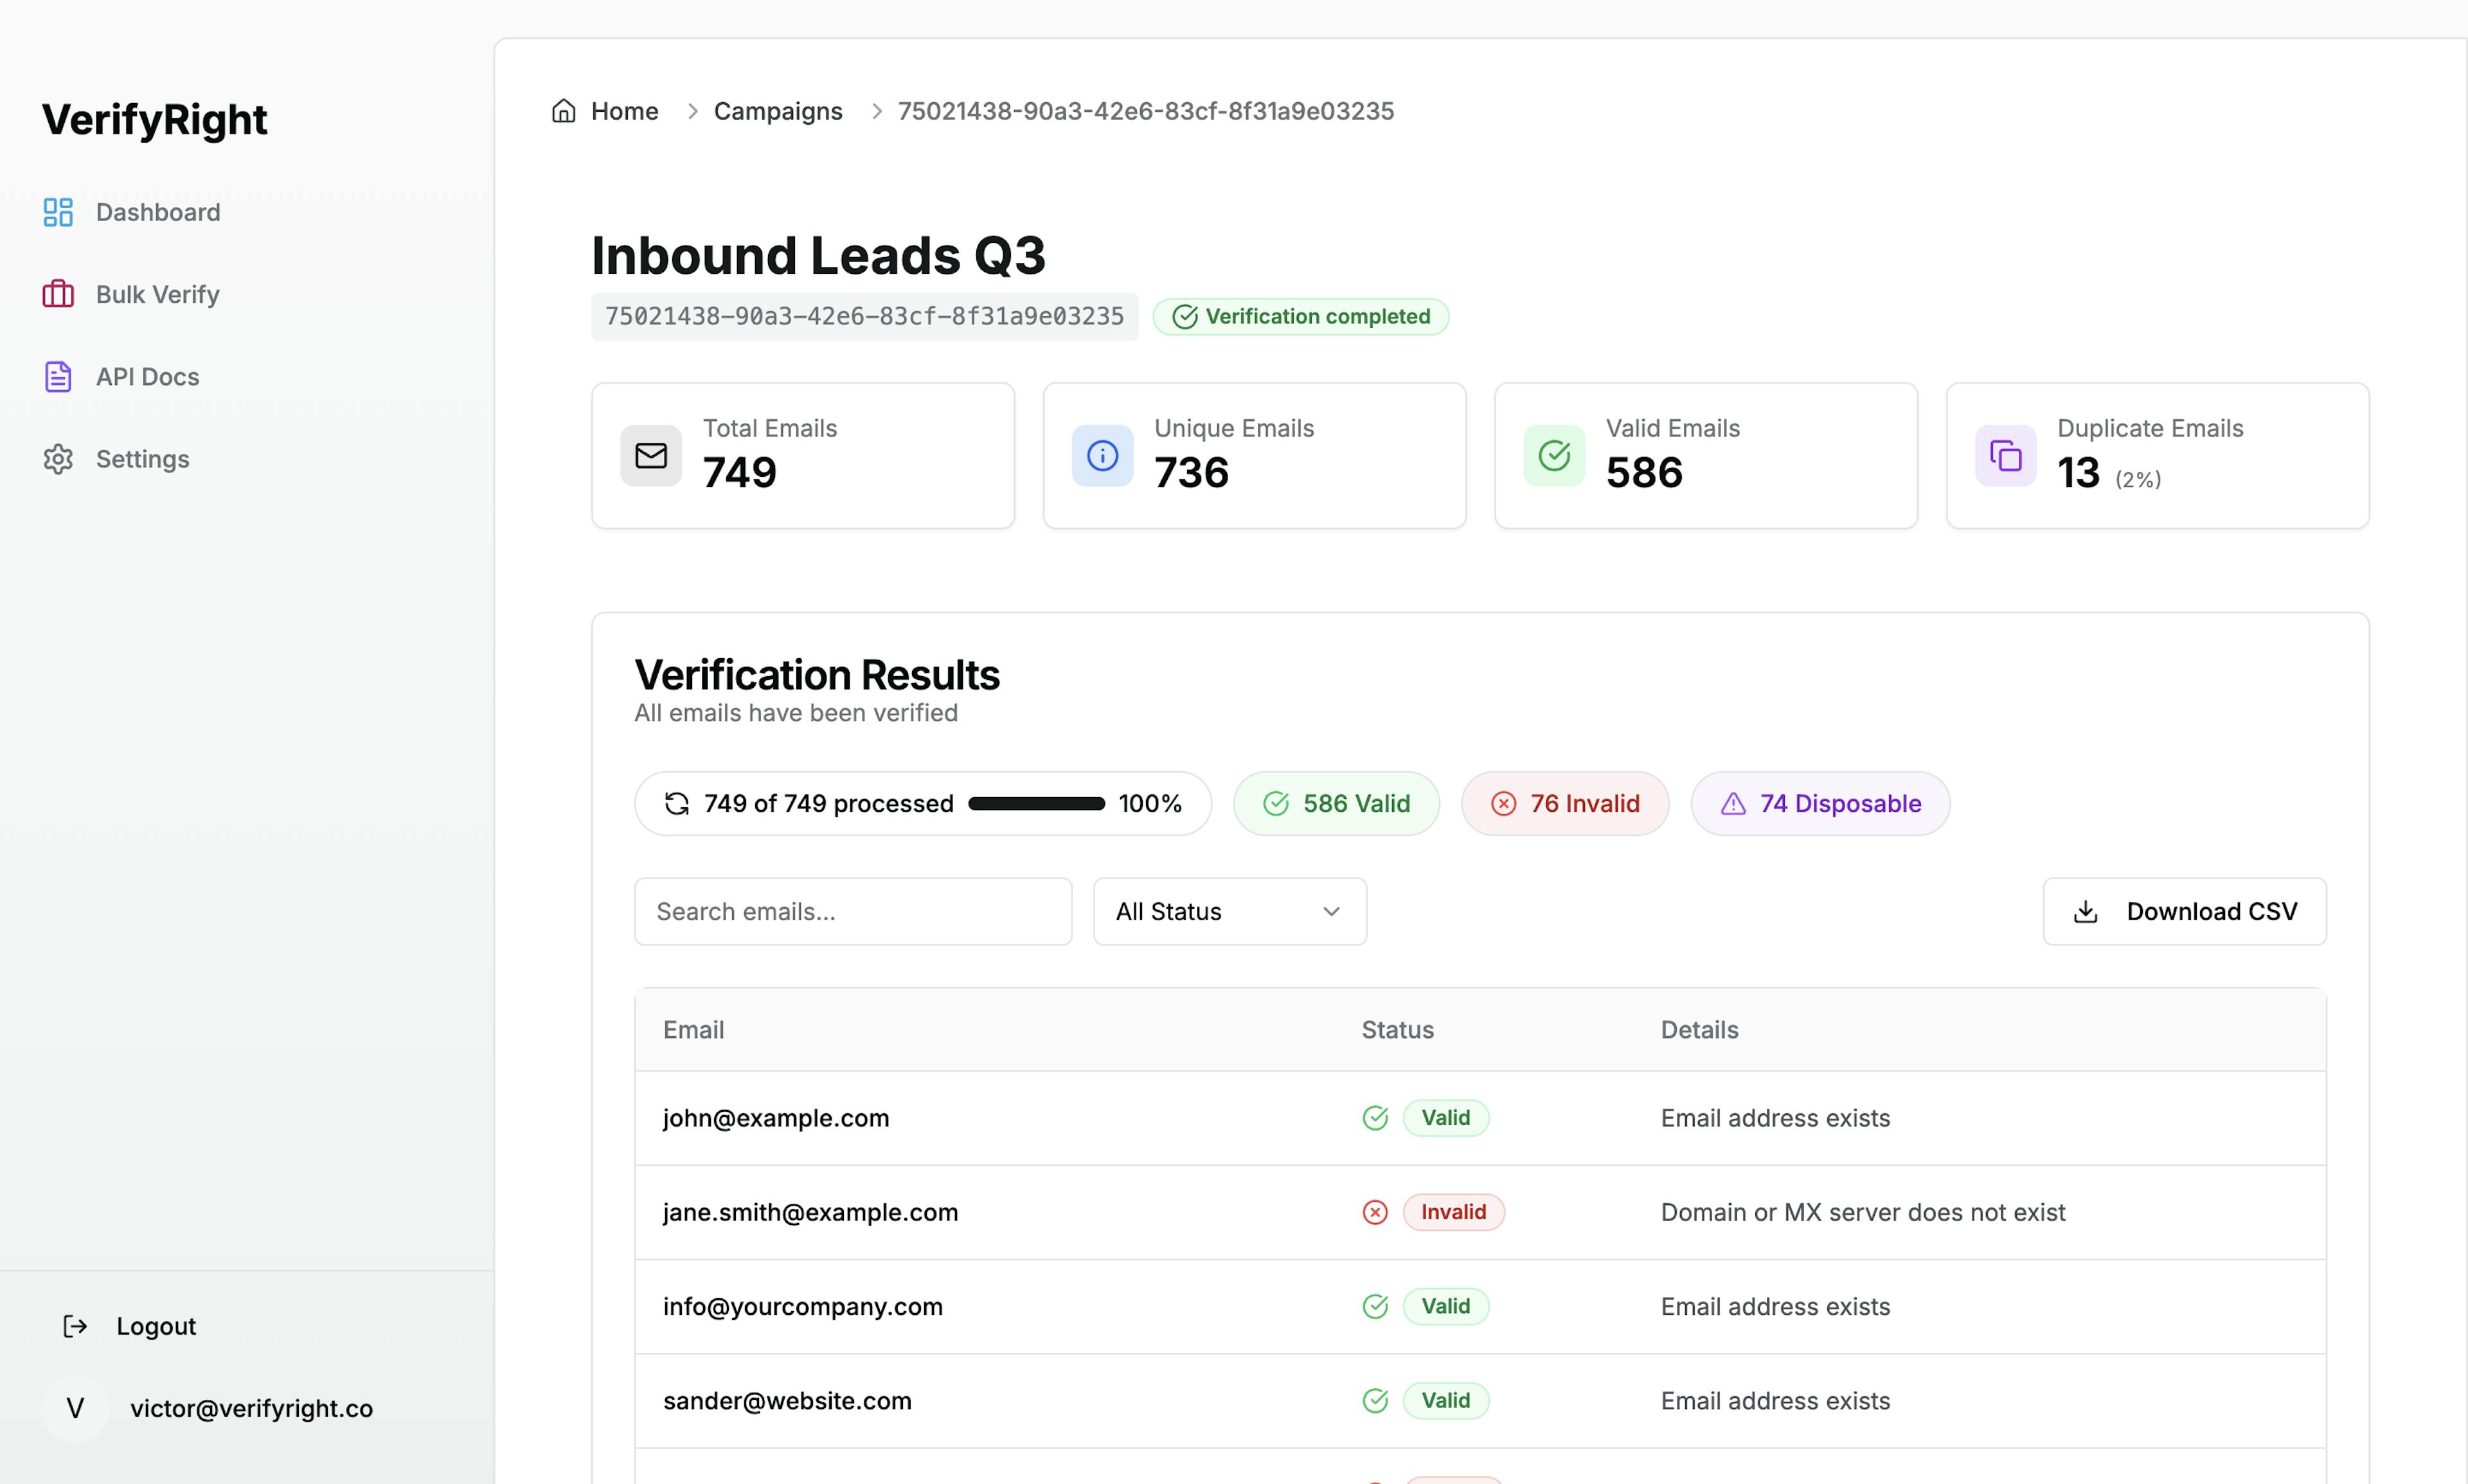Filter by the 586 Valid chip
Image resolution: width=2468 pixels, height=1484 pixels.
tap(1336, 804)
